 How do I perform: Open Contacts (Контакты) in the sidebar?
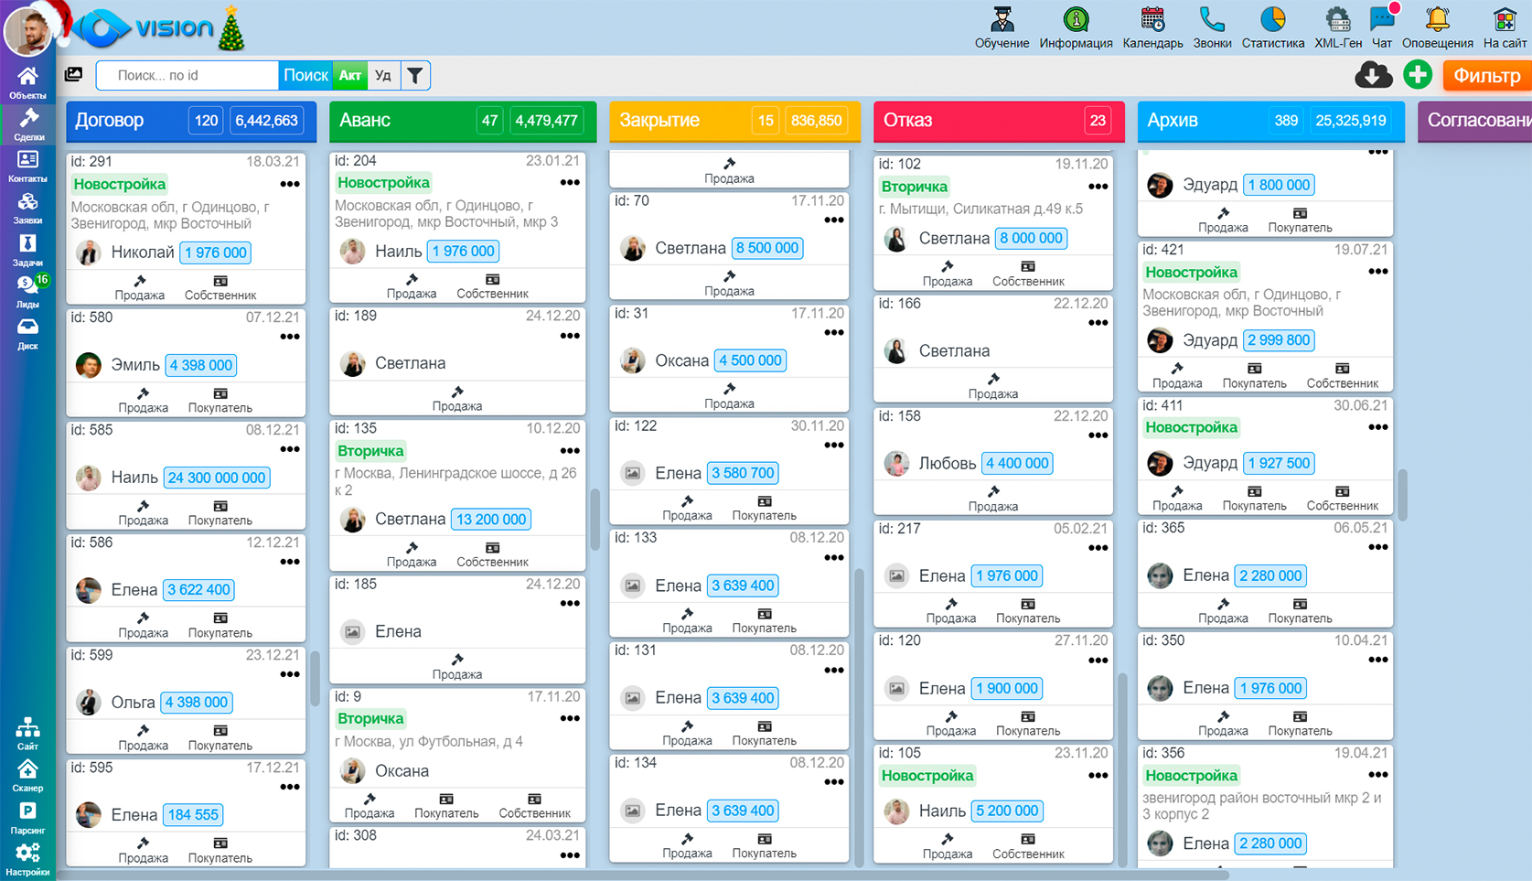tap(27, 166)
